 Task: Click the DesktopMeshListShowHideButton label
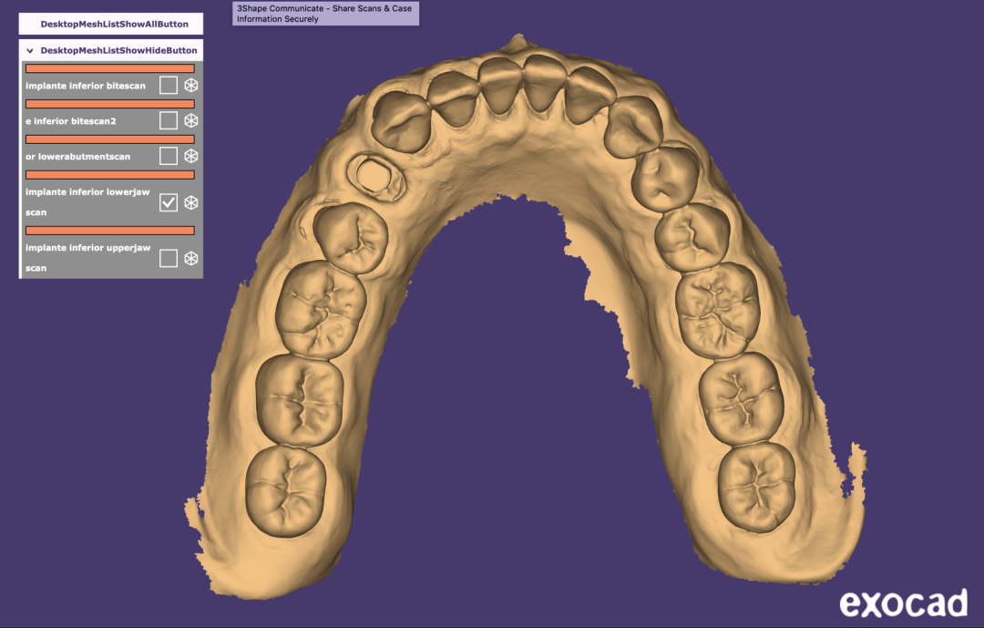[118, 51]
